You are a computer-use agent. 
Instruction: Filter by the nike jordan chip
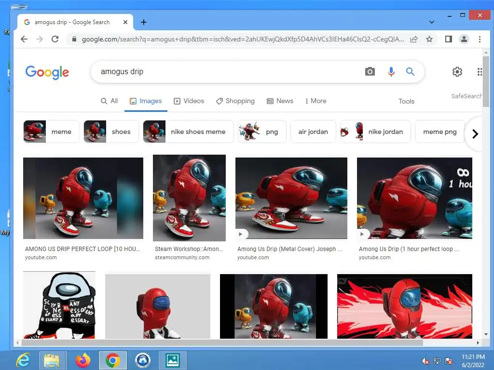click(375, 132)
